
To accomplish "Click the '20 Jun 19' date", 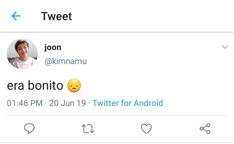I will click(67, 103).
